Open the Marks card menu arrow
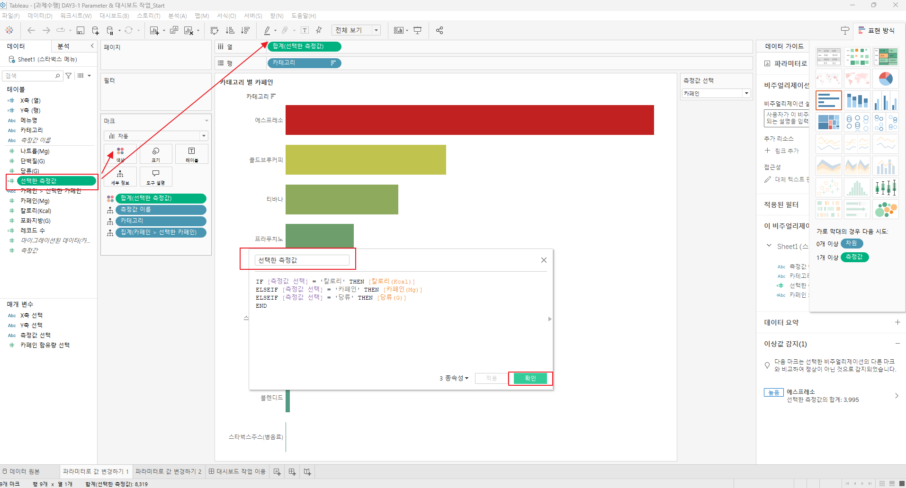906x488 pixels. click(206, 121)
